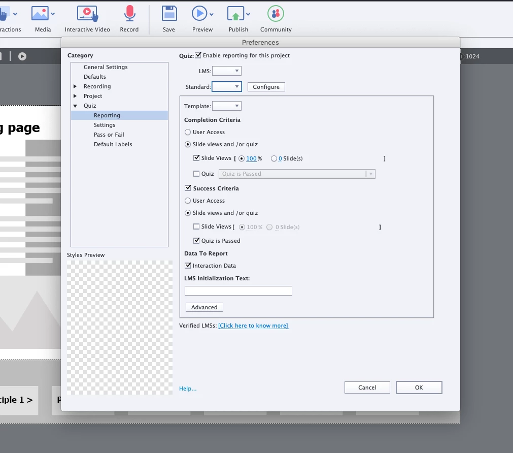This screenshot has height=453, width=513.
Task: Open the Media toolbar icon
Action: pos(40,14)
